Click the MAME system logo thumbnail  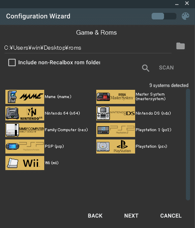[25, 97]
